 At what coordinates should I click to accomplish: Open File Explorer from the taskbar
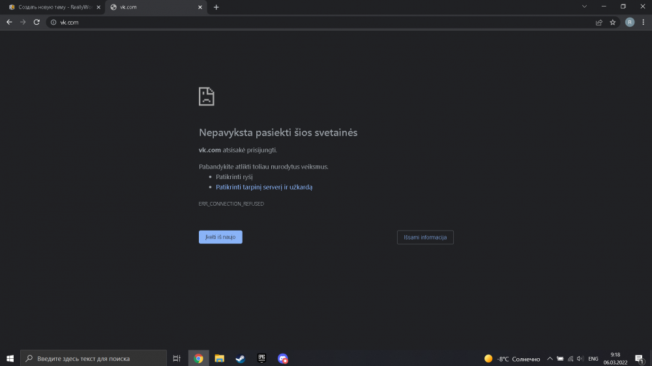click(220, 358)
